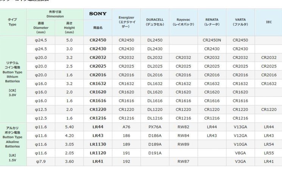Select the DL1220 cell
This screenshot has height=170, width=282.
[x=155, y=109]
